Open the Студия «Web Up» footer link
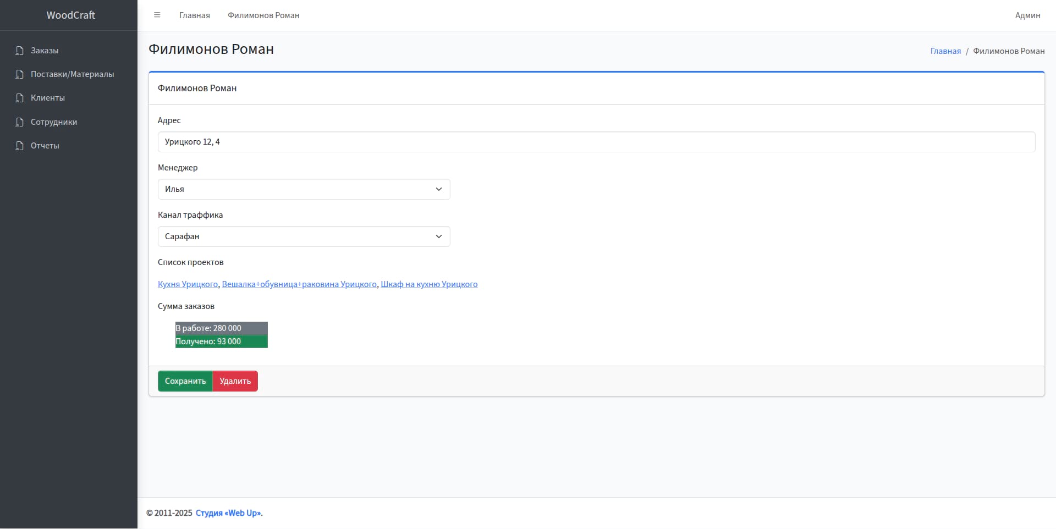 coord(228,513)
